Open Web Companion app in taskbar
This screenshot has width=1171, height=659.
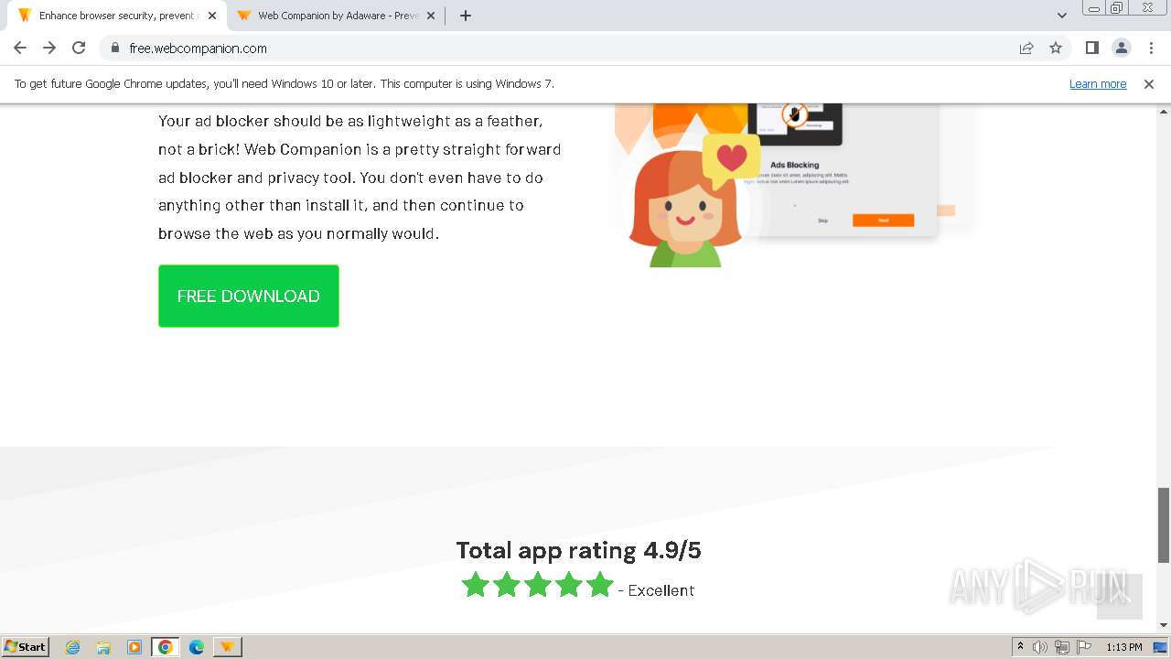[x=227, y=647]
